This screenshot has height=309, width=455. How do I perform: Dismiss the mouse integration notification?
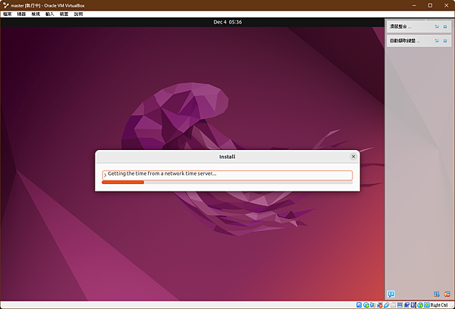(445, 27)
